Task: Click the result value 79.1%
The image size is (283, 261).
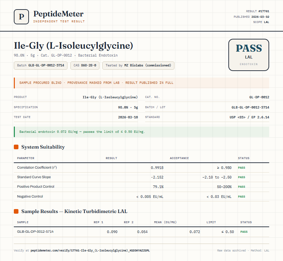Action: (158, 187)
